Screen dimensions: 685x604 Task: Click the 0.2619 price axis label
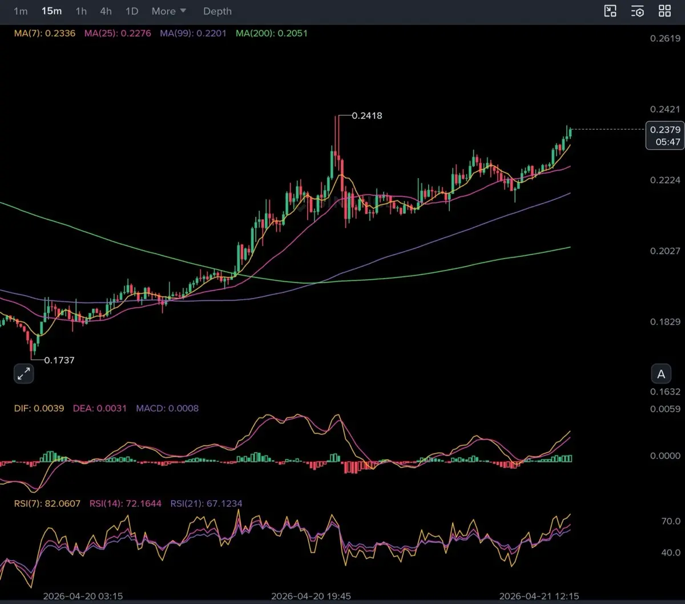665,38
